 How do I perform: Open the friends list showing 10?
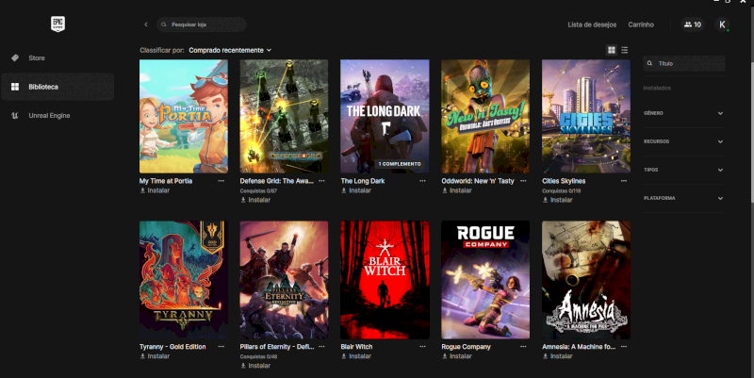693,25
